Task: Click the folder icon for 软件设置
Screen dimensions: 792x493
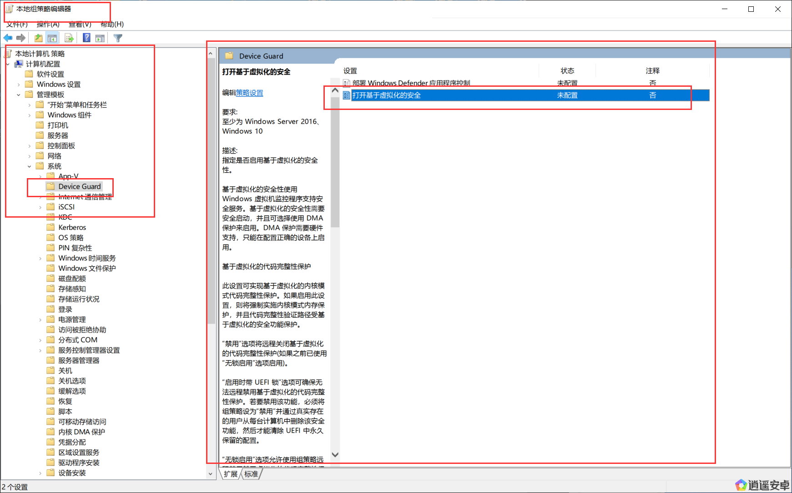Action: point(30,74)
